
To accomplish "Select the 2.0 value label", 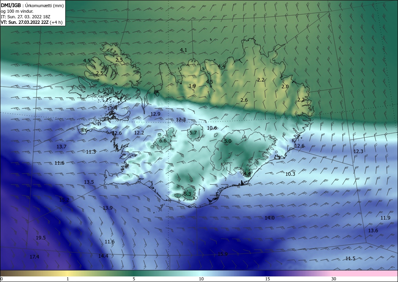I will point(285,86).
